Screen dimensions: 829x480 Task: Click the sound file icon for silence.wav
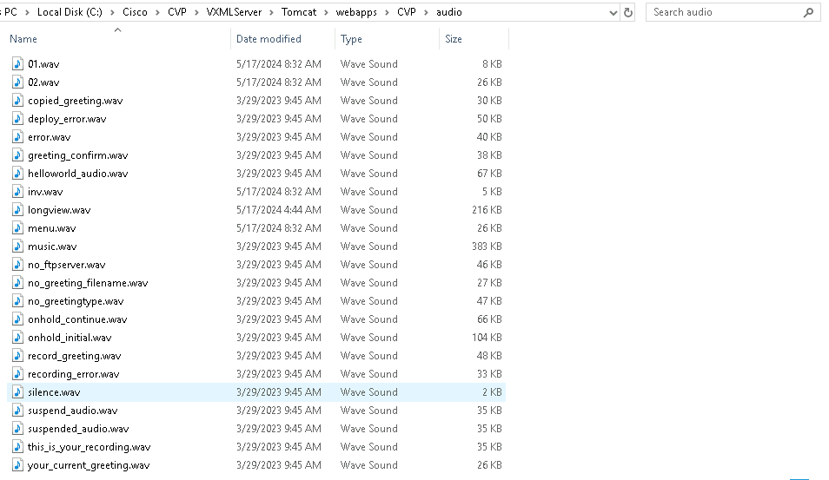point(18,392)
